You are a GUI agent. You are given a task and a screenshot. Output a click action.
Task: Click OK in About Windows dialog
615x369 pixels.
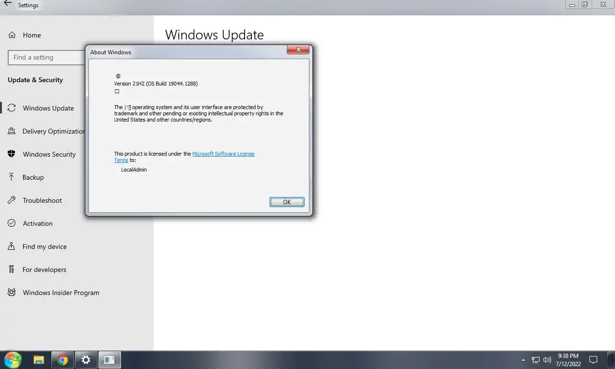[287, 202]
